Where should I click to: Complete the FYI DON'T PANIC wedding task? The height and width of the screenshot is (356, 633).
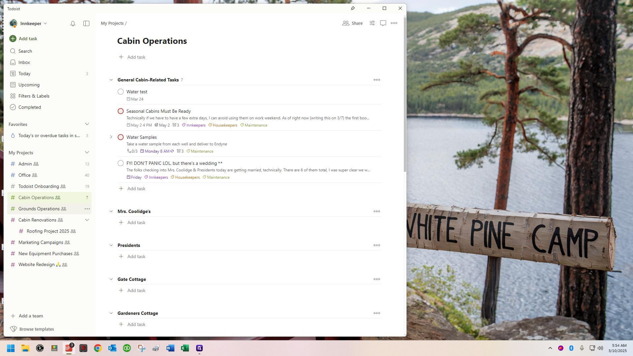121,163
